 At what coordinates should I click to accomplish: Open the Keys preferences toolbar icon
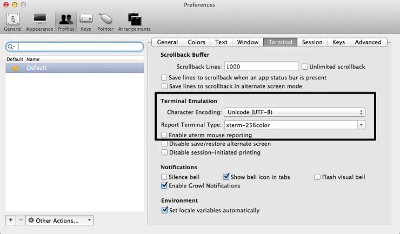85,21
